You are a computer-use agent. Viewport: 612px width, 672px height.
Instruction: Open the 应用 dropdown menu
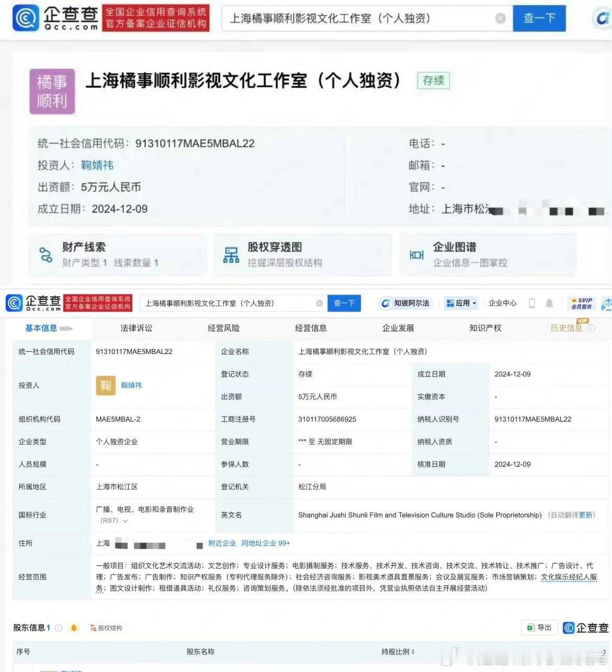[x=461, y=303]
